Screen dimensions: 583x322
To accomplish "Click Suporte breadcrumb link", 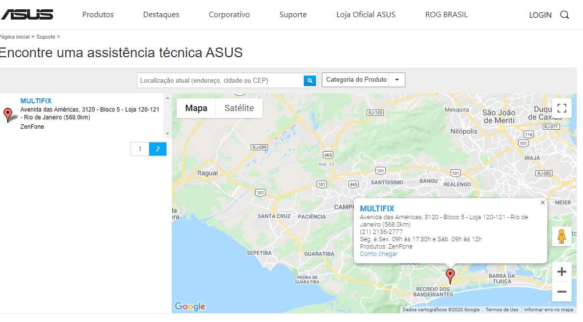I will tap(46, 37).
